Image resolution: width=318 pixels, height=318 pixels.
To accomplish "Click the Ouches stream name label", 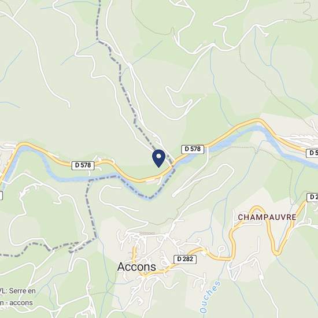I will point(210,297).
